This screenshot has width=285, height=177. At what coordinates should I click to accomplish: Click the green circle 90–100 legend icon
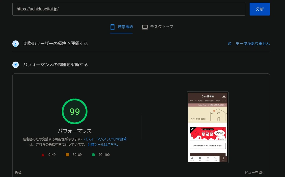pos(93,155)
